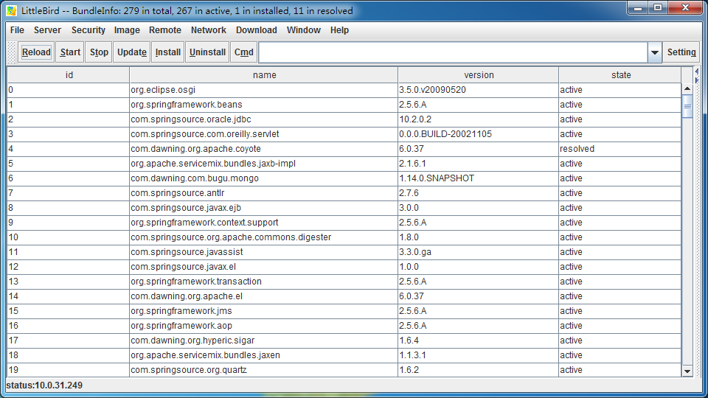Open the Server menu

pyautogui.click(x=47, y=30)
